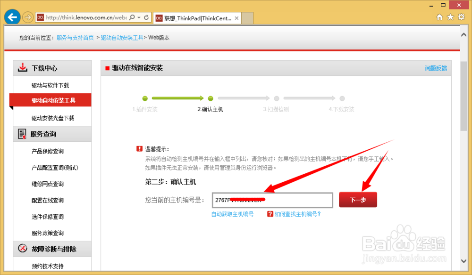The height and width of the screenshot is (275, 472).
Task: Click the browser back arrow button
Action: [x=12, y=17]
